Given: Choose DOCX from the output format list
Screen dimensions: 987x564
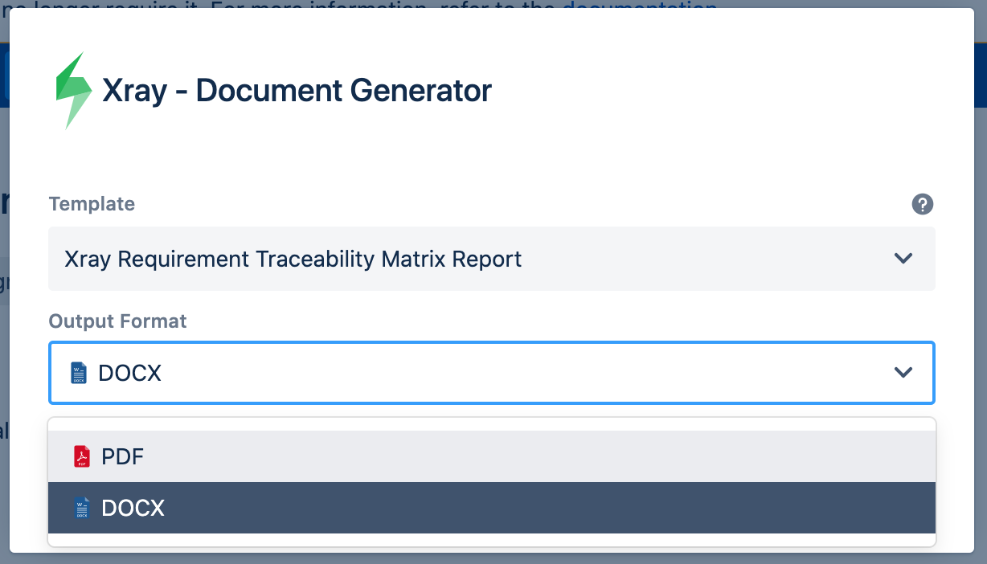Looking at the screenshot, I should coord(492,508).
